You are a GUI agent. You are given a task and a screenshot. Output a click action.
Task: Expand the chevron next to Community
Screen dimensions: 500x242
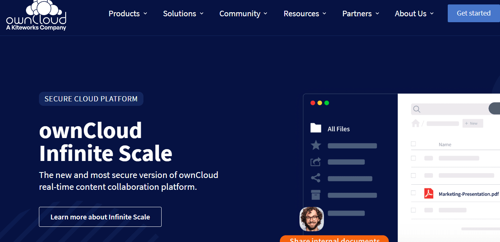(x=265, y=14)
